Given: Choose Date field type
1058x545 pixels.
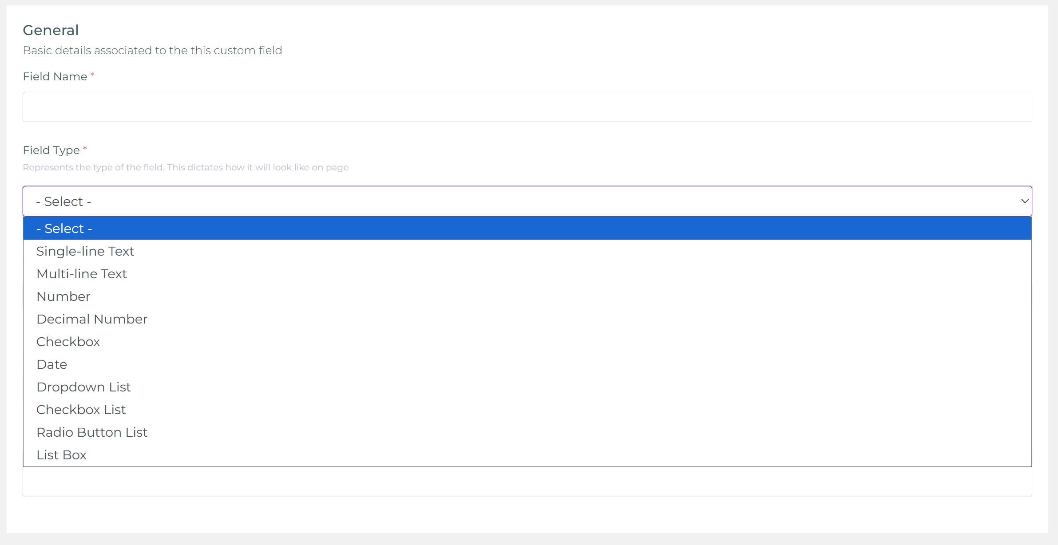Looking at the screenshot, I should pos(52,364).
